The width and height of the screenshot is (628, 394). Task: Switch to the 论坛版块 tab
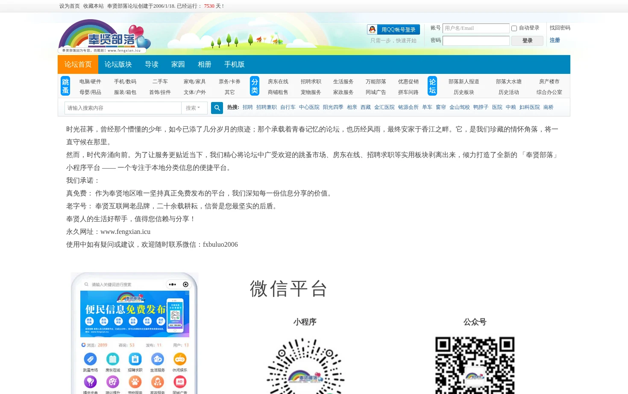118,64
